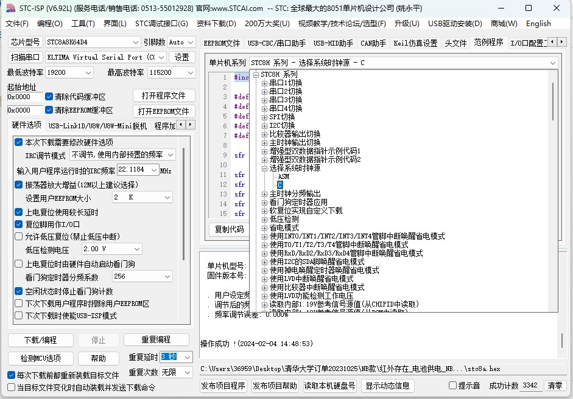The image size is (573, 399).
Task: Toggle 振荡器放大增益 checkbox
Action: point(19,185)
